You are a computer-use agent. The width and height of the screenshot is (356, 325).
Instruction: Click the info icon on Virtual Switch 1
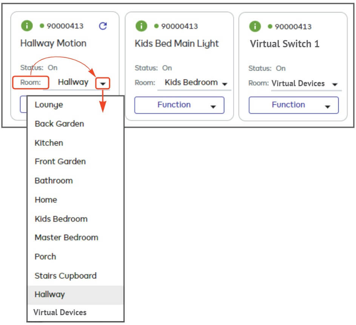[255, 26]
